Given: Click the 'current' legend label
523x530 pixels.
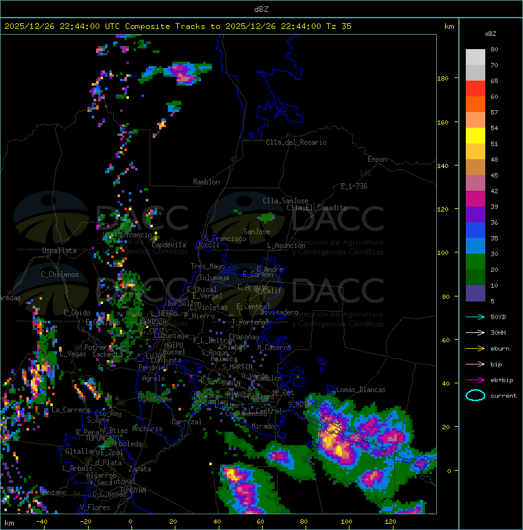Looking at the screenshot, I should [504, 396].
